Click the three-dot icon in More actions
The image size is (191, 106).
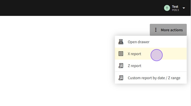(x=156, y=30)
